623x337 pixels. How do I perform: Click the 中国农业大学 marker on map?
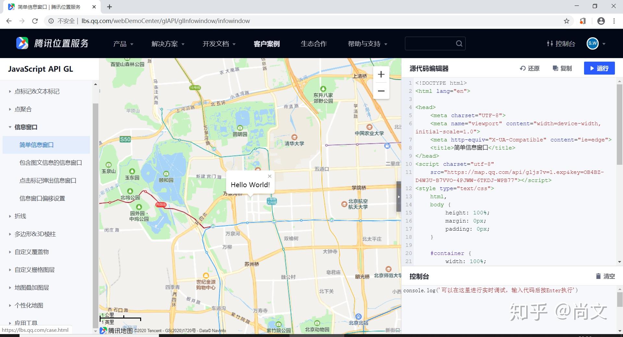click(x=369, y=127)
